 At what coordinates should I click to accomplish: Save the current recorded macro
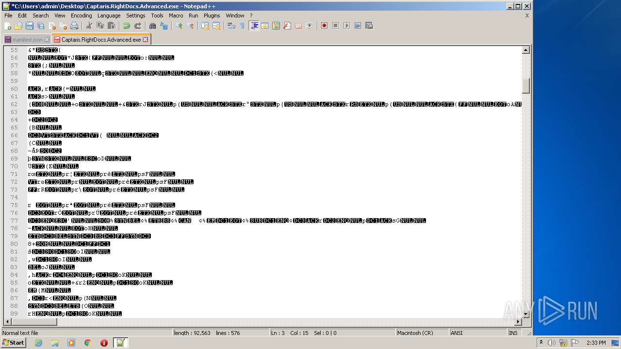pos(369,26)
